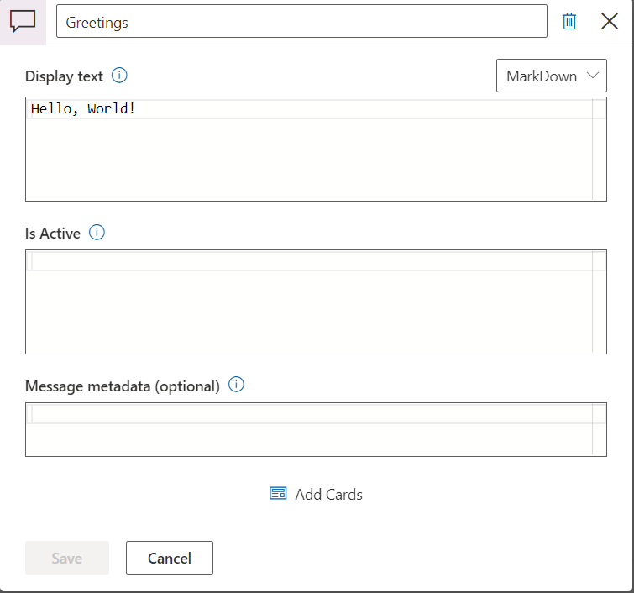Screen dimensions: 634x593
Task: Click the Message metadata (optional) label
Action: (x=123, y=386)
